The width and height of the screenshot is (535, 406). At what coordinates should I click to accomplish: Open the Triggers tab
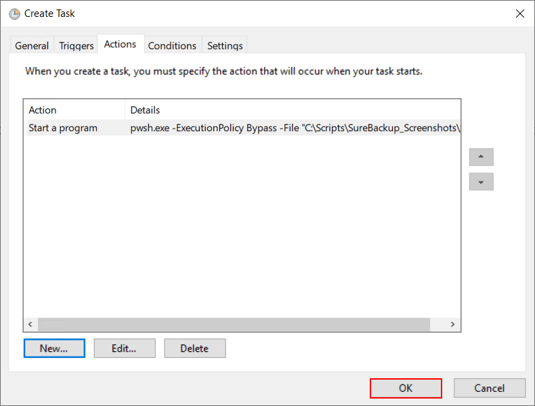pos(77,45)
